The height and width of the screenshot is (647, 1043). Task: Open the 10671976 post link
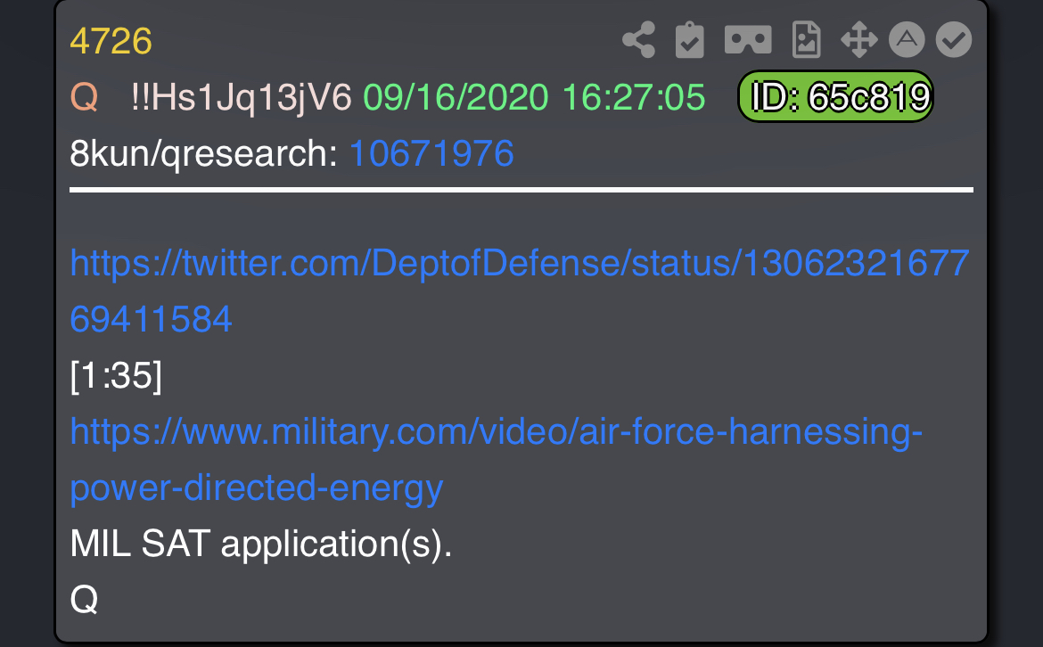[431, 153]
